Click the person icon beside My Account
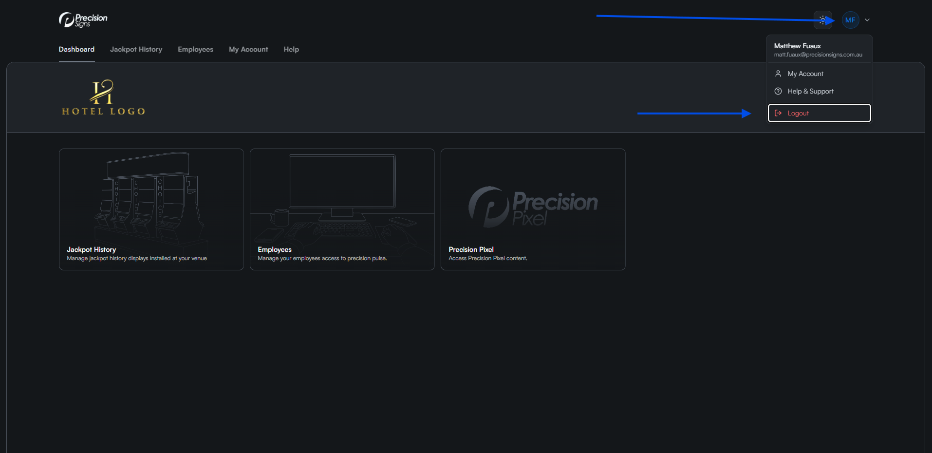The width and height of the screenshot is (932, 453). point(778,74)
